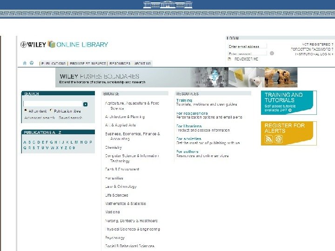Select the All content radio button
The height and width of the screenshot is (251, 335).
[26, 110]
